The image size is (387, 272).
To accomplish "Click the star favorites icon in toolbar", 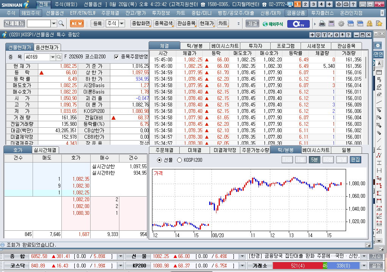I will (379, 23).
